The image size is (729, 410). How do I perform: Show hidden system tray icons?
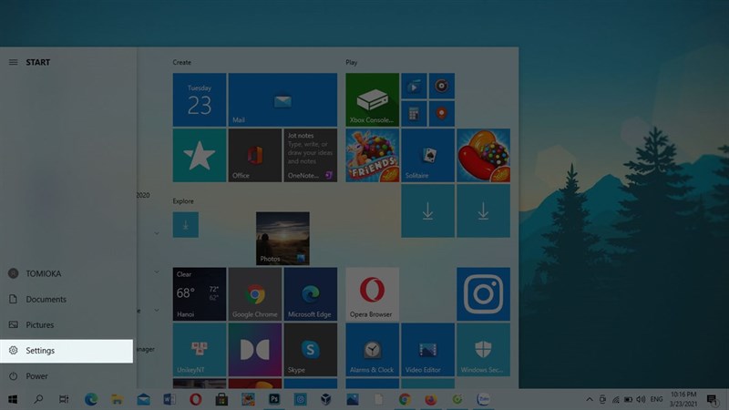tap(590, 399)
